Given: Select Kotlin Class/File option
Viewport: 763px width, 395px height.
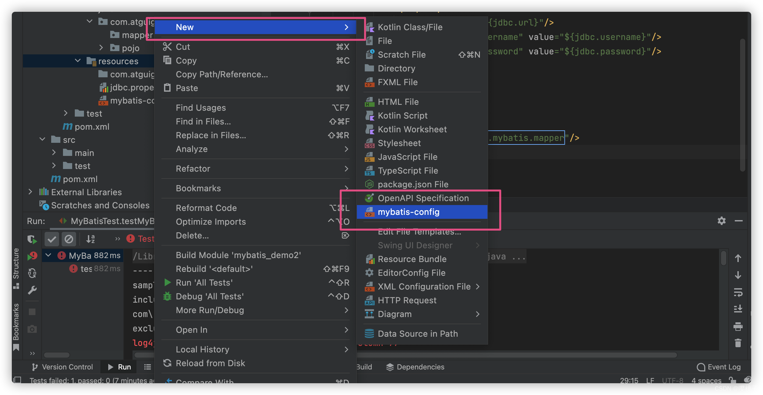Looking at the screenshot, I should tap(410, 27).
